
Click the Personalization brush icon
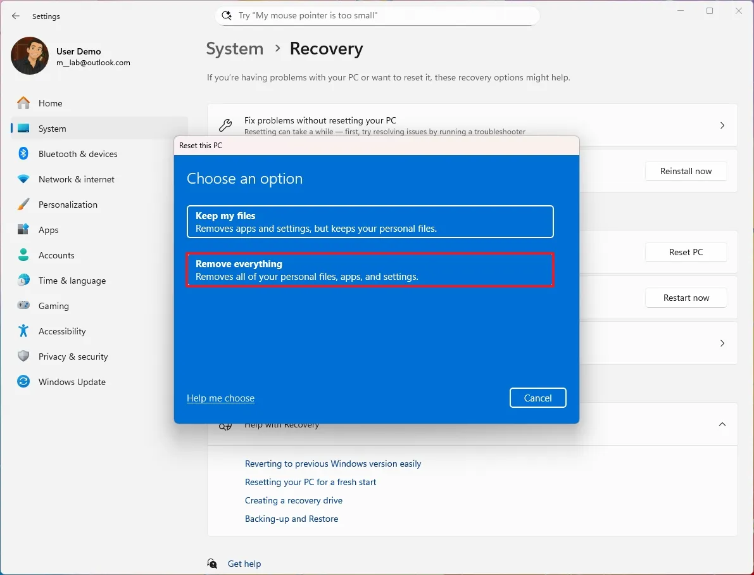click(x=23, y=205)
